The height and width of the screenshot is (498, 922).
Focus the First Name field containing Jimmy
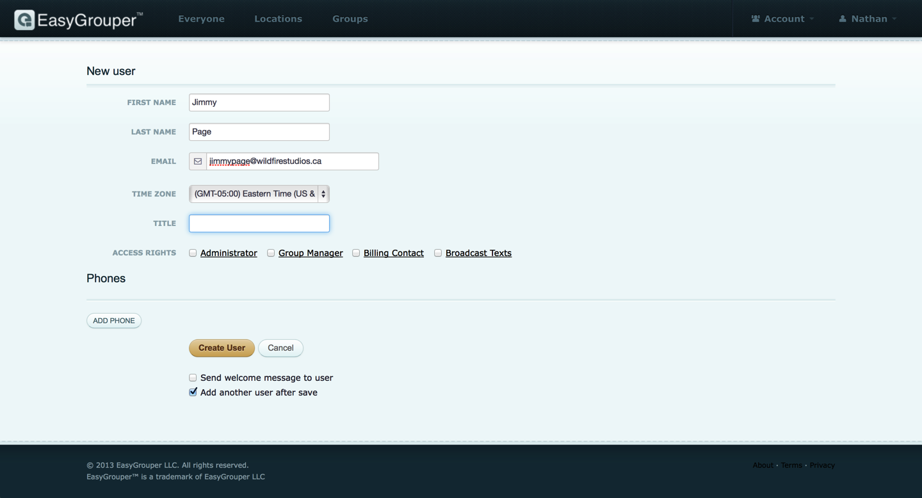coord(259,102)
